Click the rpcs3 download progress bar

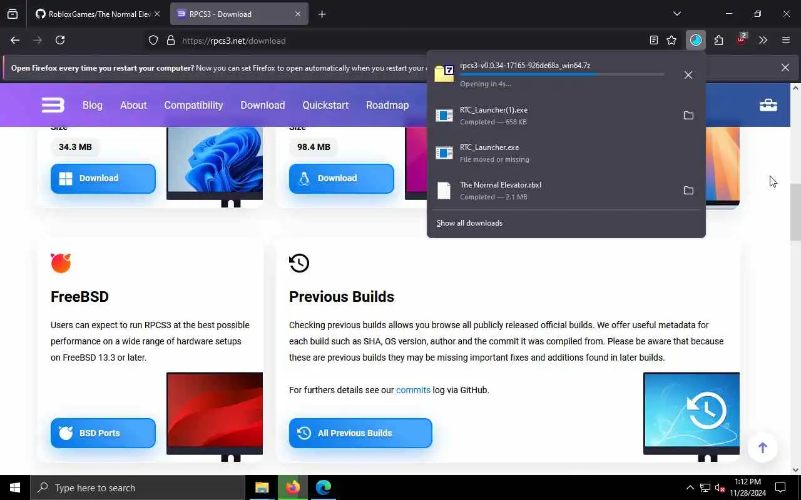tap(562, 74)
